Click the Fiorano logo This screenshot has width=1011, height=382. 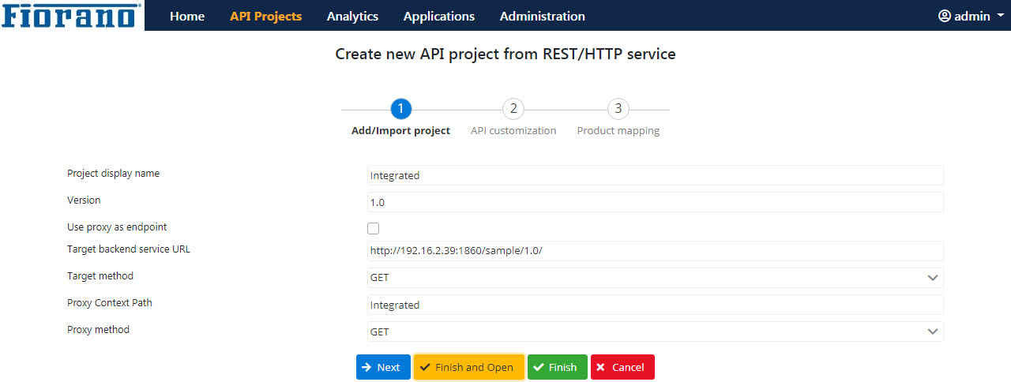pyautogui.click(x=72, y=15)
